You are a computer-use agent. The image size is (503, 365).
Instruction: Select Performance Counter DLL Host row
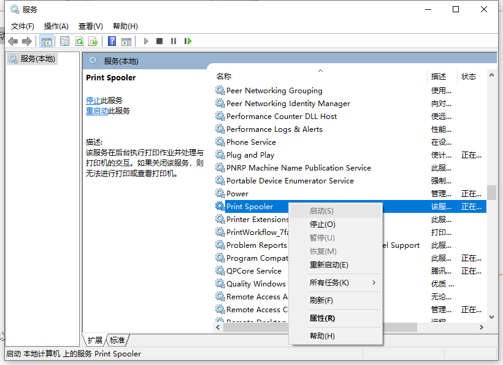tap(350, 116)
